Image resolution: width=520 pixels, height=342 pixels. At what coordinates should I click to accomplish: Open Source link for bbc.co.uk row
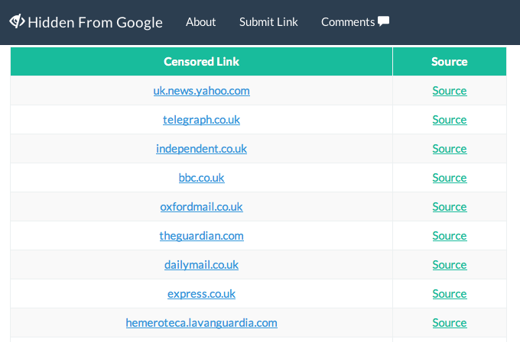[x=450, y=178]
